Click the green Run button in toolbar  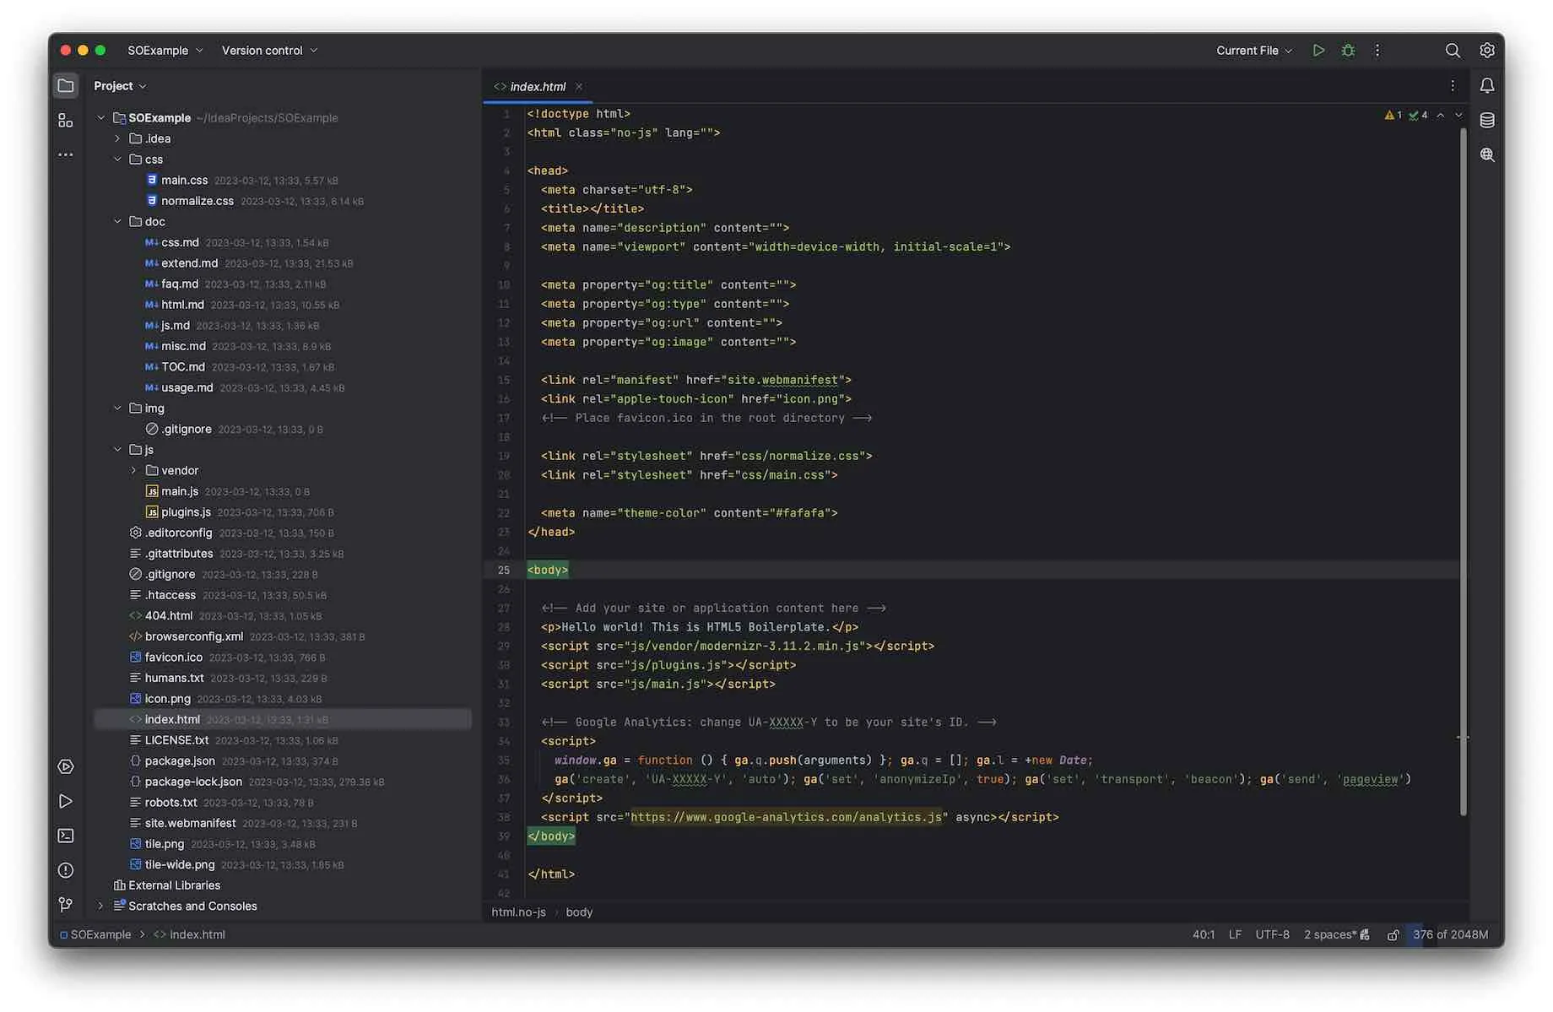[x=1318, y=51]
